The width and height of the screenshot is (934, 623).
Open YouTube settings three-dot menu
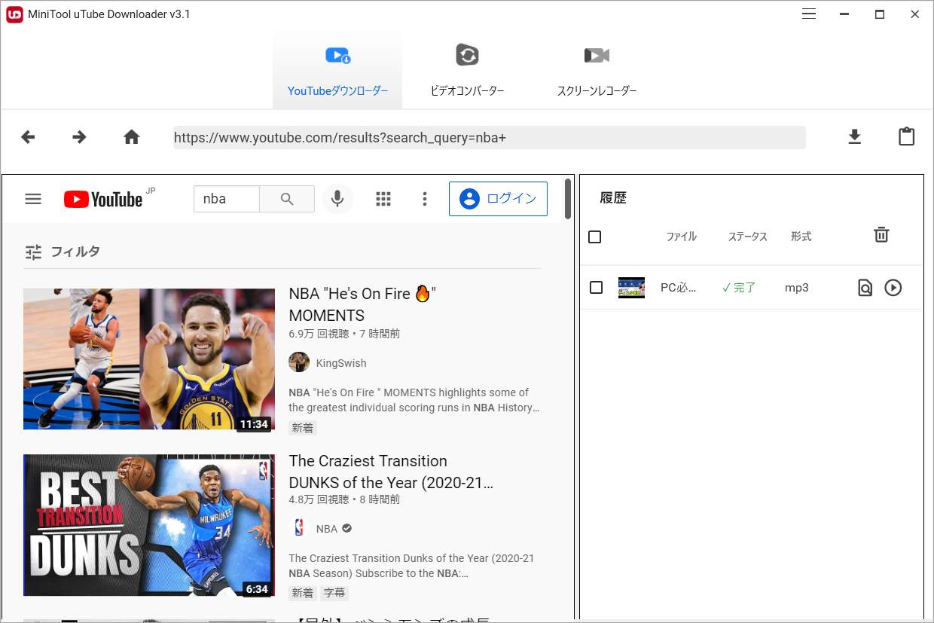point(425,199)
